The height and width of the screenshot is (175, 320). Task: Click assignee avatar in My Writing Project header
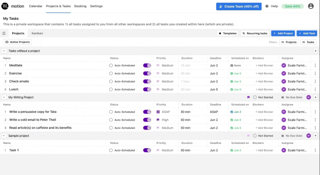click(x=308, y=97)
